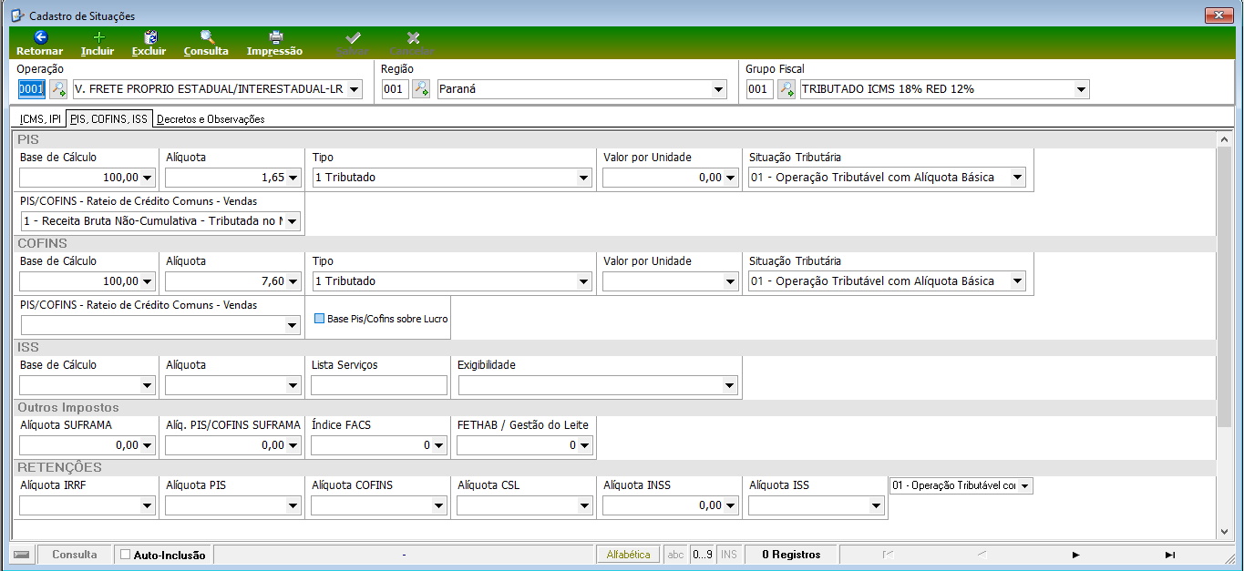
Task: Open the Grupo Fiscal dropdown list
Action: pyautogui.click(x=1082, y=89)
